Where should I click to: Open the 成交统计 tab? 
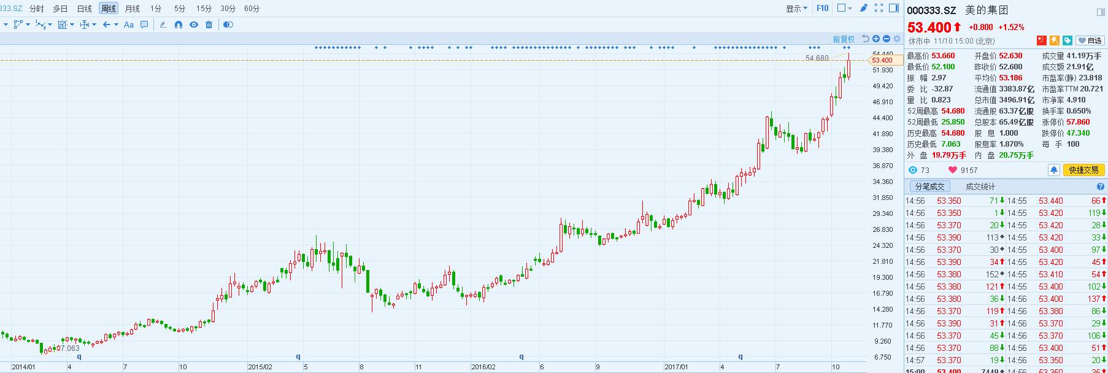coord(980,186)
